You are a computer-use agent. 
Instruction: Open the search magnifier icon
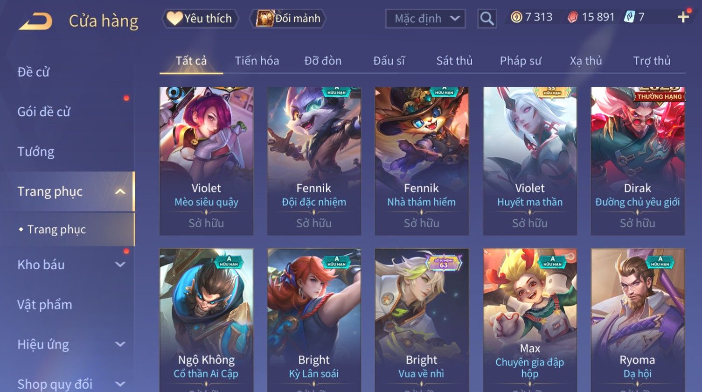point(487,19)
